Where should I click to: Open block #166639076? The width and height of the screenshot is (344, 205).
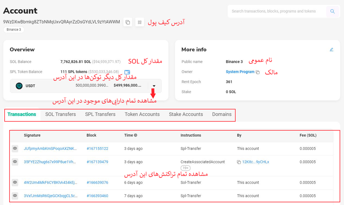pyautogui.click(x=97, y=183)
